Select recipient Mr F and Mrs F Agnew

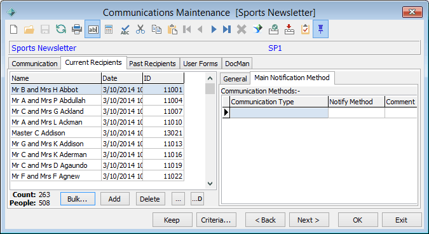56,176
